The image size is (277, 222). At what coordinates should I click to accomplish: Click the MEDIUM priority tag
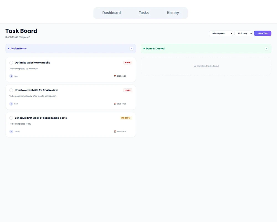pos(126,118)
